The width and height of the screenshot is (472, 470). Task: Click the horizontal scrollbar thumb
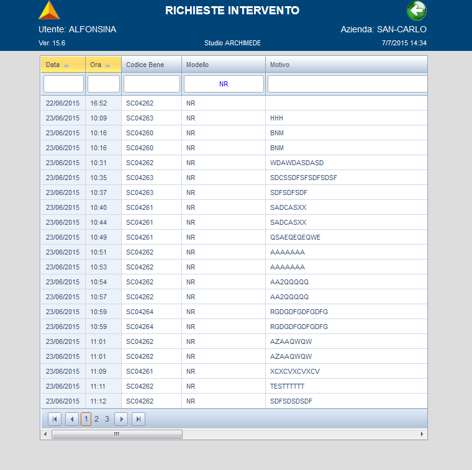coord(117,434)
